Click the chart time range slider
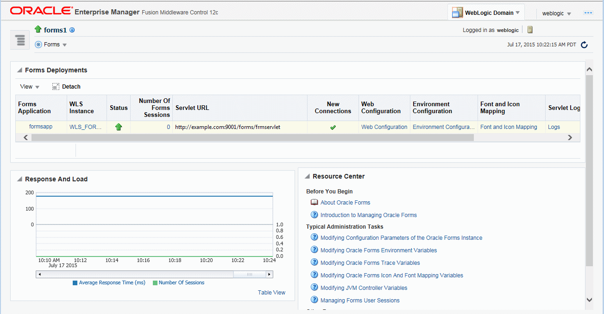The height and width of the screenshot is (314, 604). tap(249, 275)
